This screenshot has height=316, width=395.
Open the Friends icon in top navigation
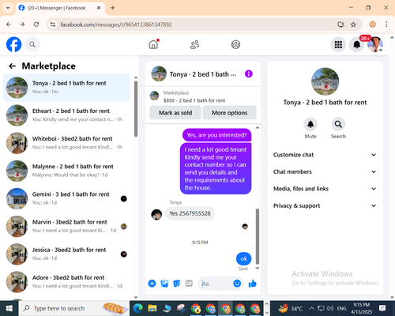pyautogui.click(x=194, y=44)
